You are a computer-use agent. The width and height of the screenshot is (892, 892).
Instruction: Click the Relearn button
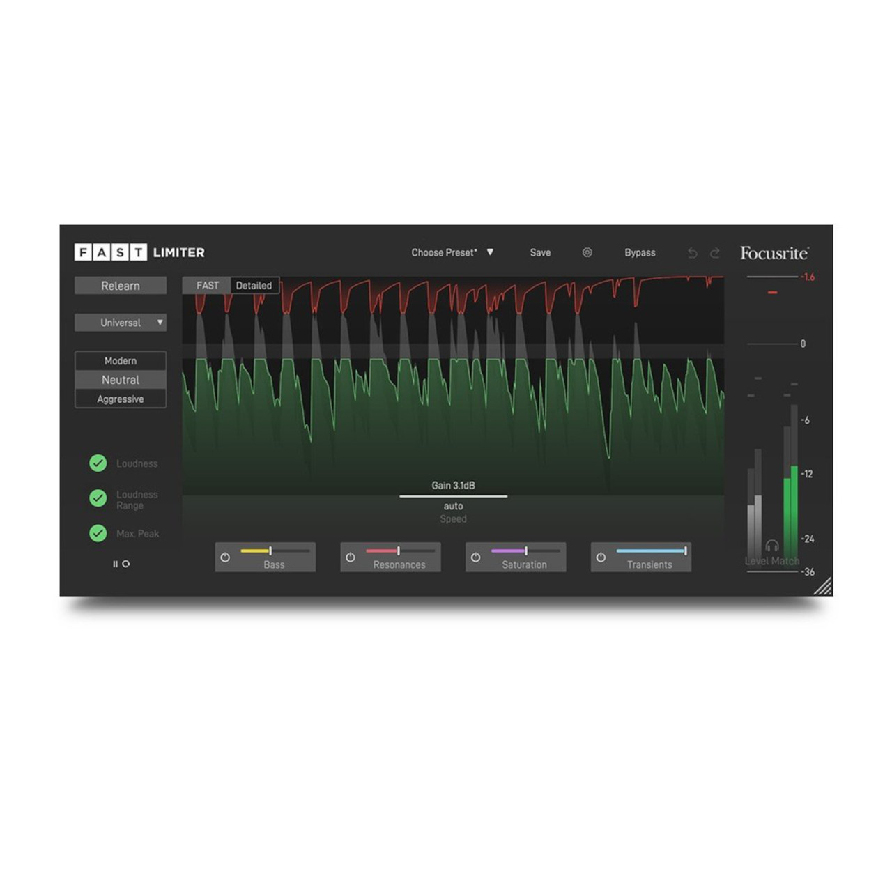point(120,286)
